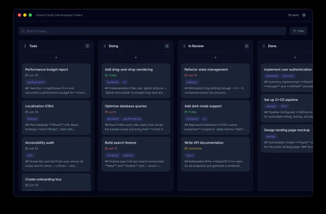Click backend tag on Implement user authentication

(x=272, y=76)
